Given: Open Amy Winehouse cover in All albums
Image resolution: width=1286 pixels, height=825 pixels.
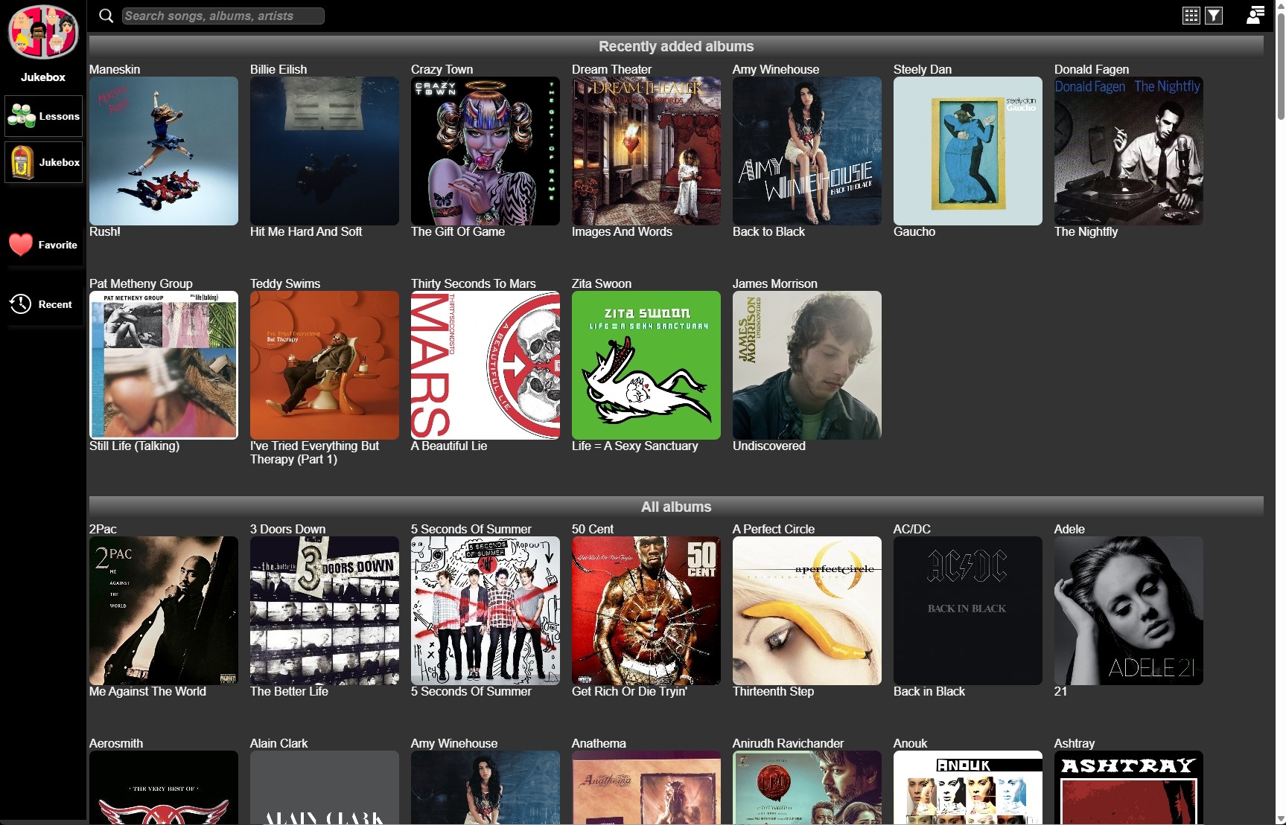Looking at the screenshot, I should click(x=486, y=787).
